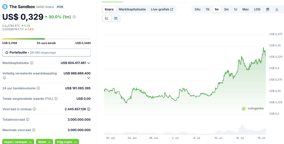Set chart range to 3m
The width and height of the screenshot is (284, 144).
coord(226,9)
